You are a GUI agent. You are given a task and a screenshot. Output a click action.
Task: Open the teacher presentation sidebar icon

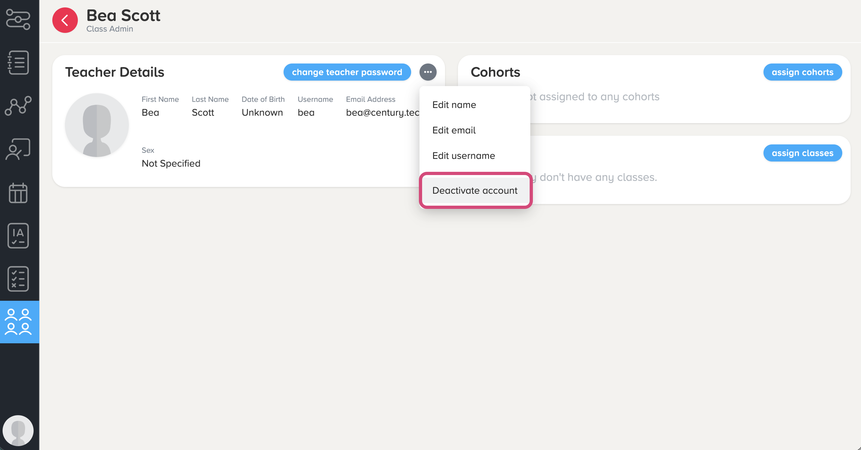[x=19, y=149]
